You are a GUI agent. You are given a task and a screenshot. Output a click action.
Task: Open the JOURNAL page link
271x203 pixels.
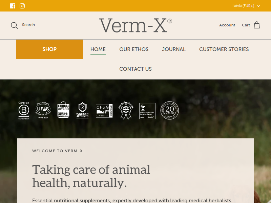click(x=174, y=49)
